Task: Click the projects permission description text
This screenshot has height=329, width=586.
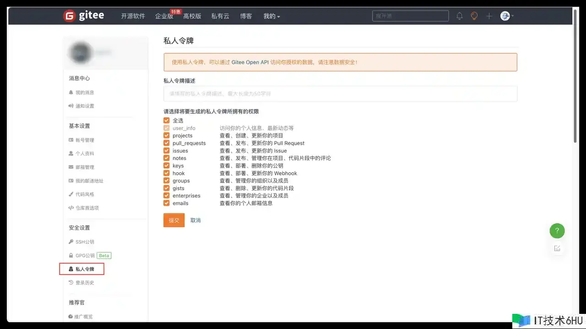Action: [x=251, y=136]
